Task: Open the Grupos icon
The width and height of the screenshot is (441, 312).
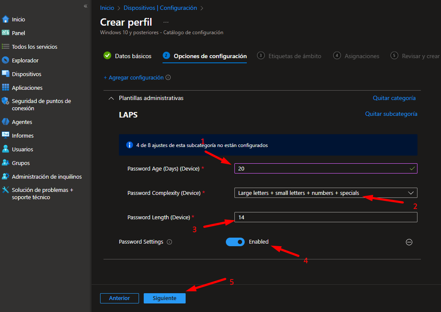Action: pyautogui.click(x=6, y=163)
